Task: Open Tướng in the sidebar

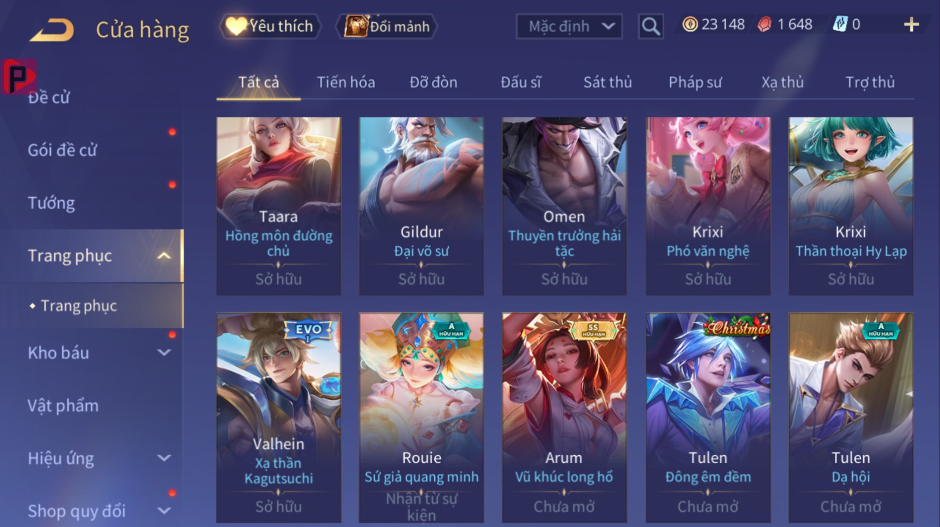Action: coord(51,203)
